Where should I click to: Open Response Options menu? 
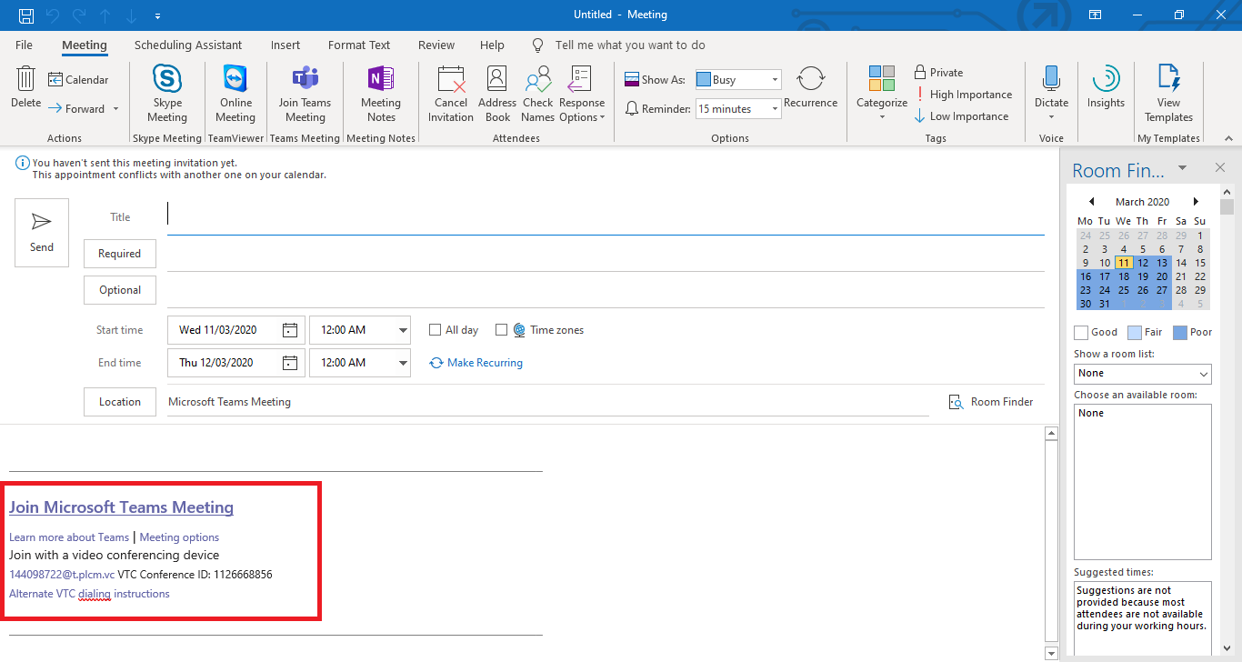(582, 94)
